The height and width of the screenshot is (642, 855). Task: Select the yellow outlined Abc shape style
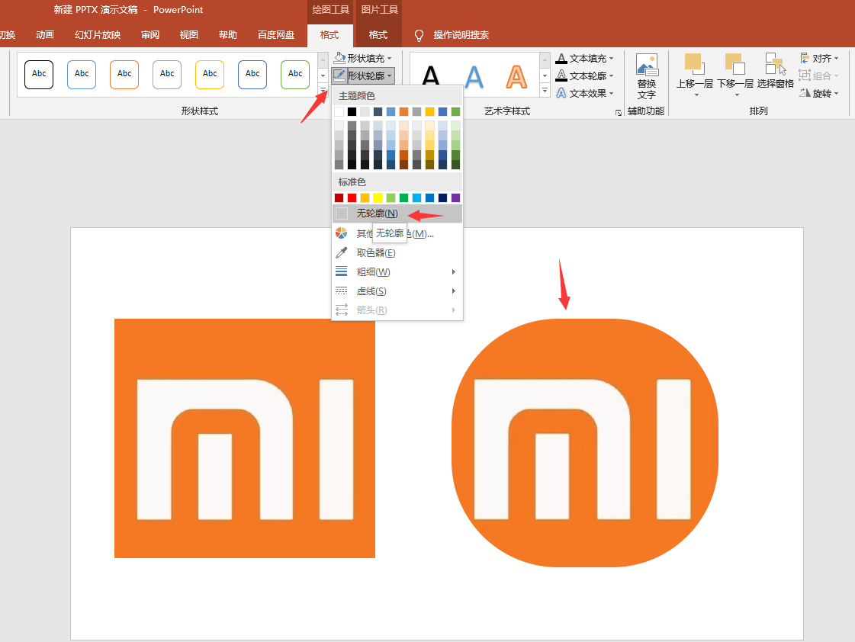pos(210,74)
